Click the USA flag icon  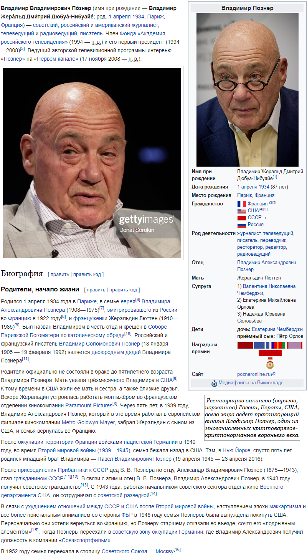[241, 211]
